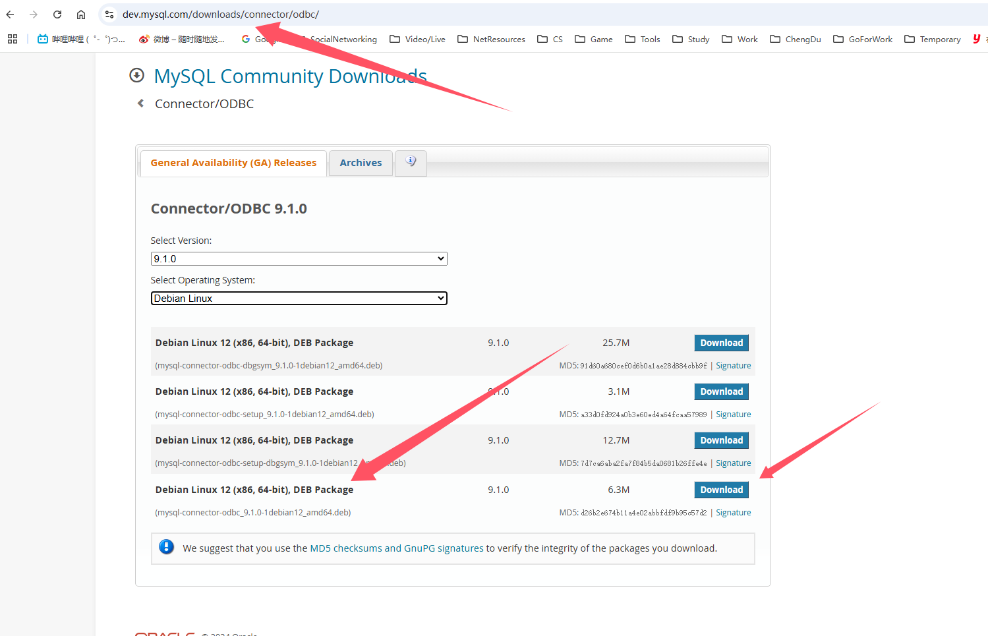988x636 pixels.
Task: Click the MD5 hash of the 3.1M package
Action: 643,415
